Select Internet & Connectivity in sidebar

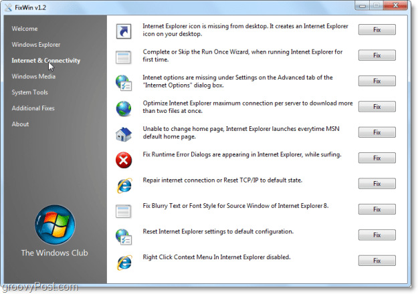coord(46,60)
